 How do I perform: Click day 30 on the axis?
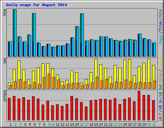click(149, 124)
